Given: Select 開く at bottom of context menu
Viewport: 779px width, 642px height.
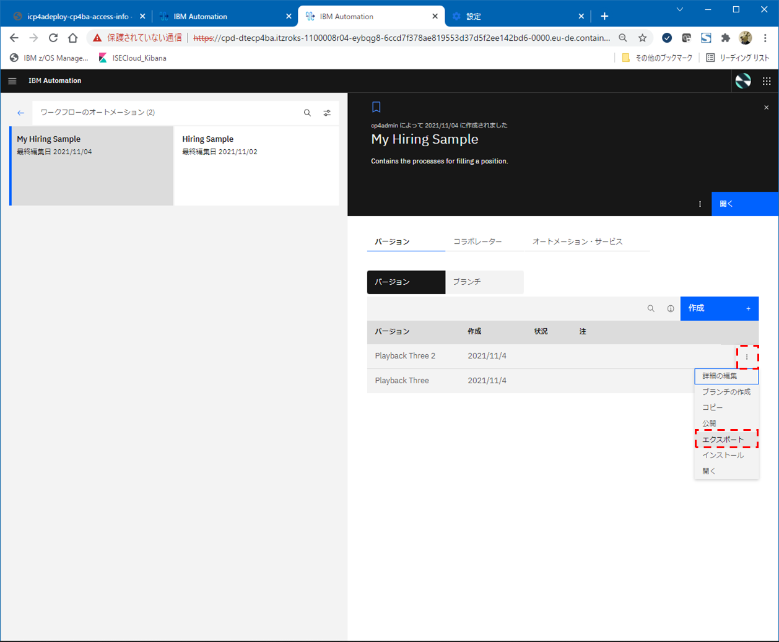Looking at the screenshot, I should 726,471.
